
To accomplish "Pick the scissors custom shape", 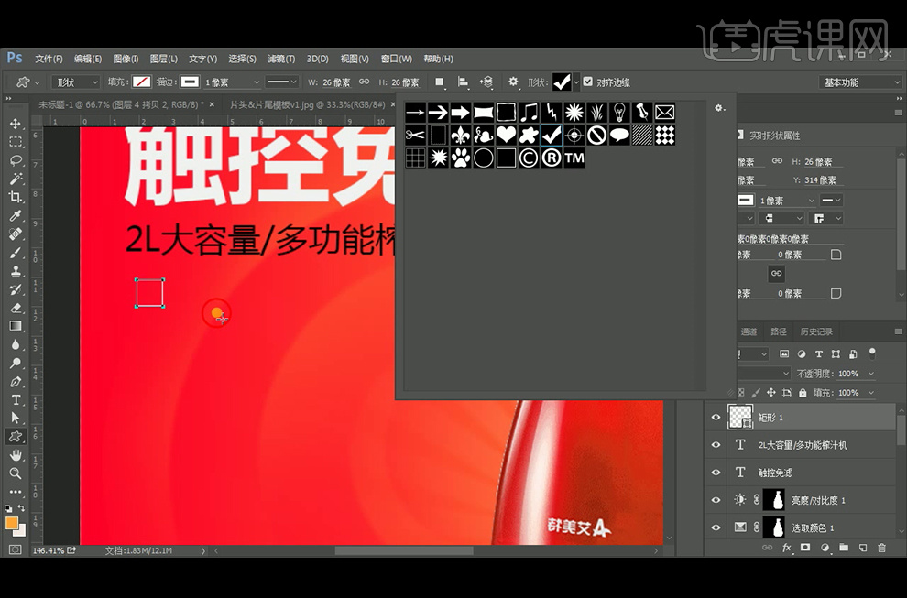I will coord(415,136).
